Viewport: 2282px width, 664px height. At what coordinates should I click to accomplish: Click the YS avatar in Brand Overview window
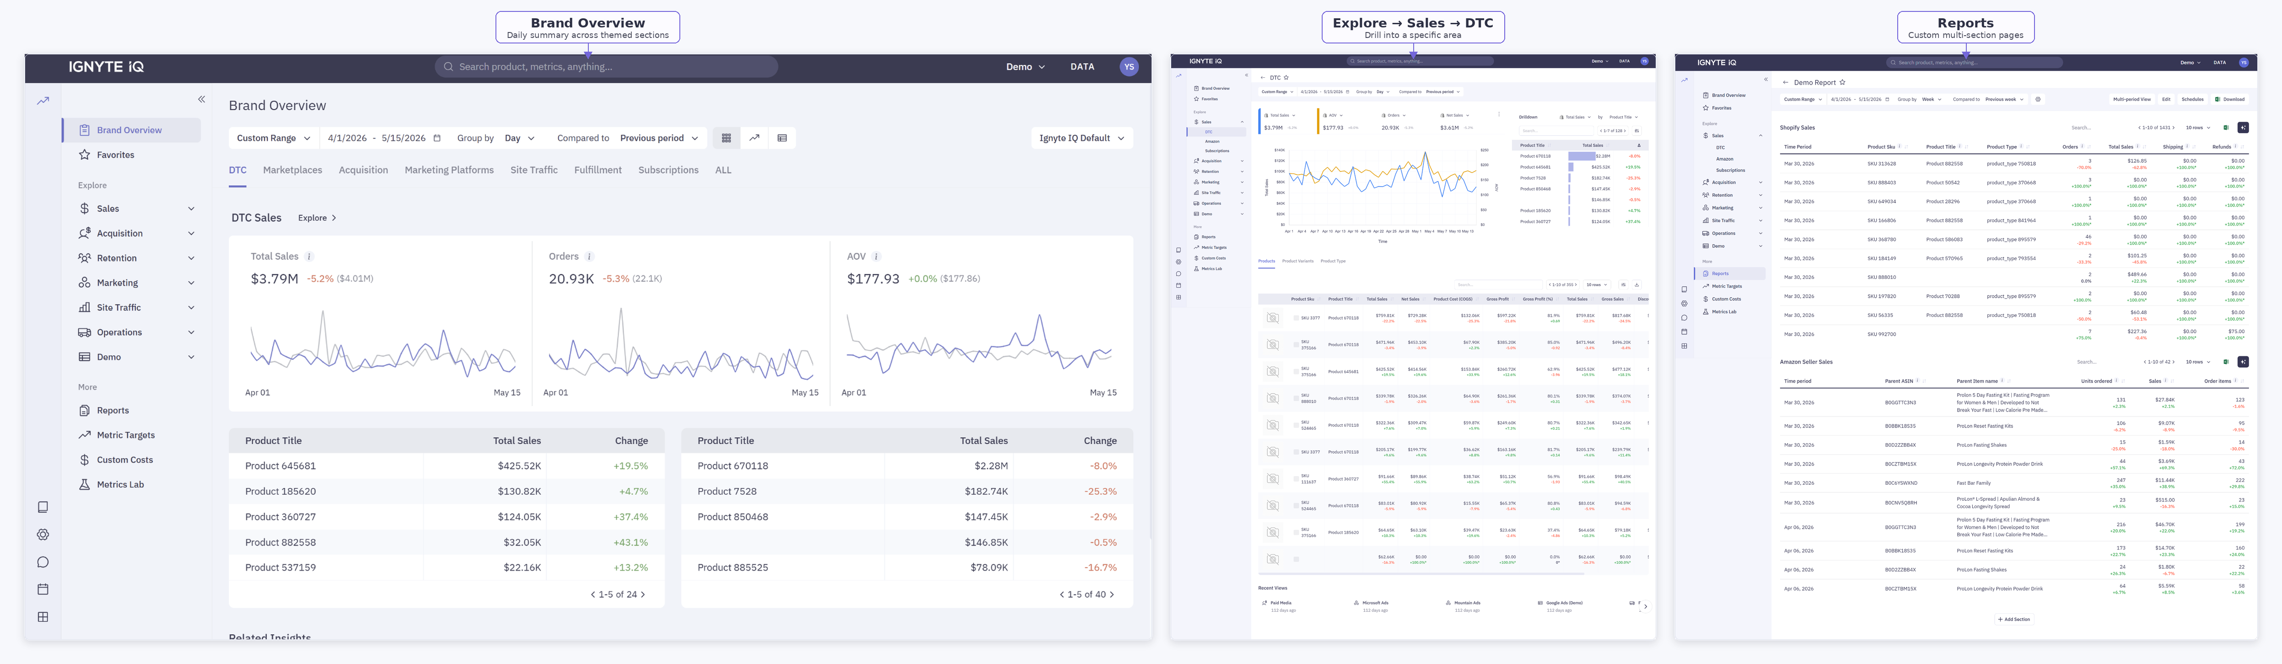[x=1129, y=66]
